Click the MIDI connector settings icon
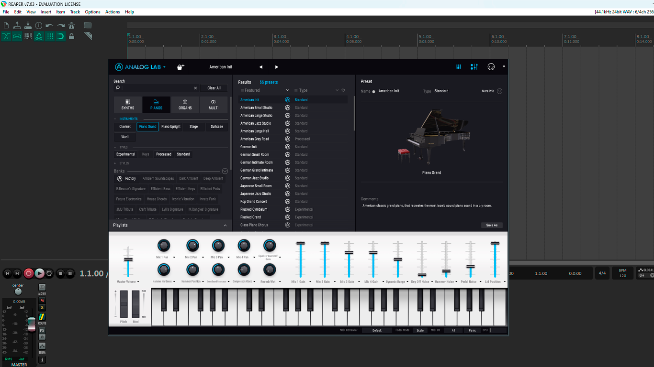The height and width of the screenshot is (367, 654). (491, 67)
